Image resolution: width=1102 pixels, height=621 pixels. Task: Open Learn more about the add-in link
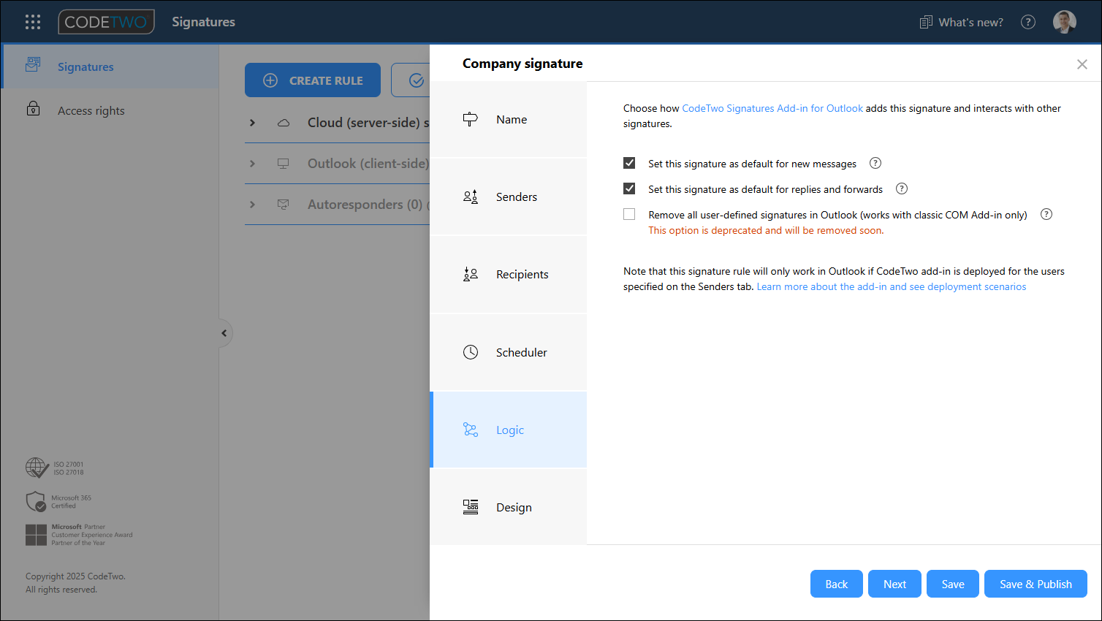[892, 286]
